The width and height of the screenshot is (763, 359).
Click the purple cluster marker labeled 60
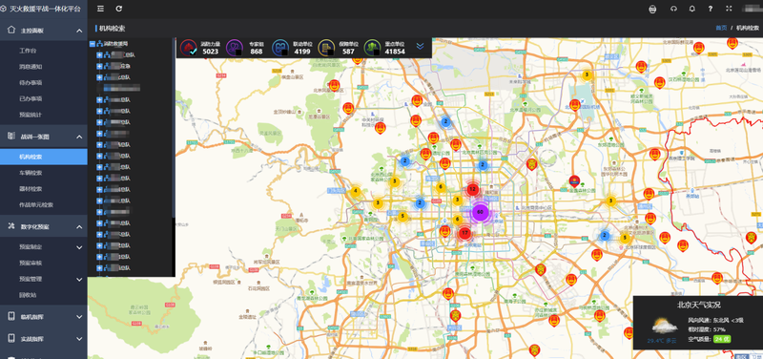(481, 212)
